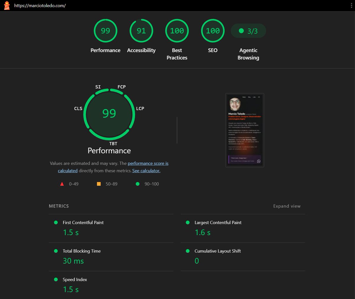The width and height of the screenshot is (355, 299).
Task: Click the green dot in Agentic Browsing badge
Action: pos(241,31)
